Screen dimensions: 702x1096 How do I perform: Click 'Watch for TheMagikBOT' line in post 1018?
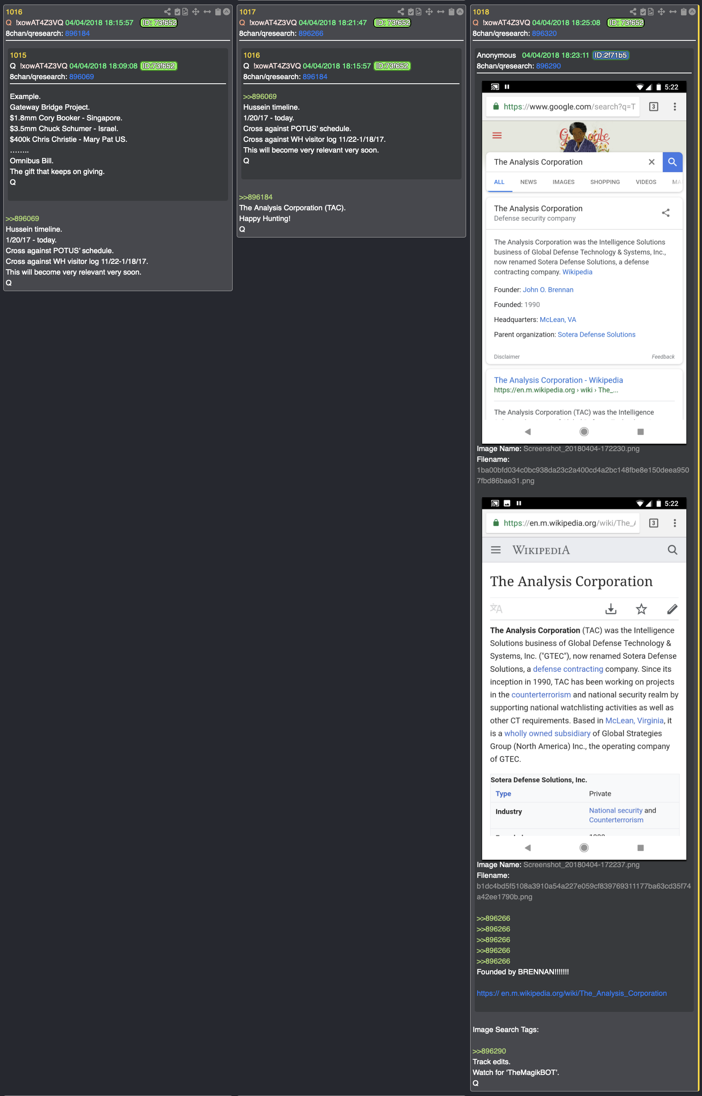click(516, 1072)
